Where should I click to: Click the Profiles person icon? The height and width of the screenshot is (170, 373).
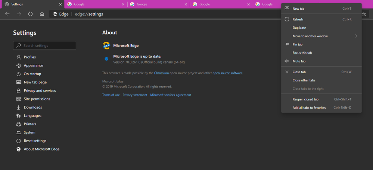(19, 57)
